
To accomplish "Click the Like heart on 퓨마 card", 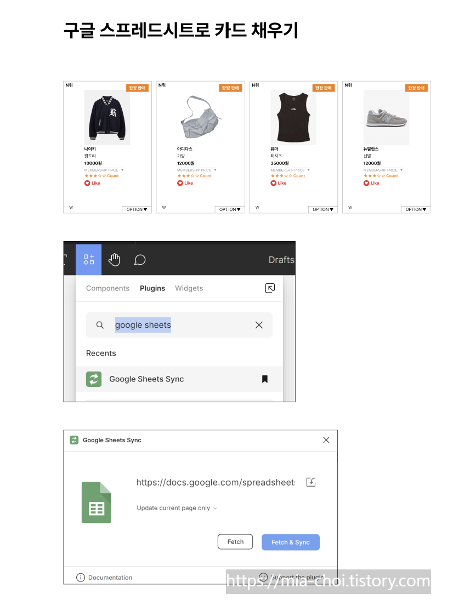I will (273, 183).
